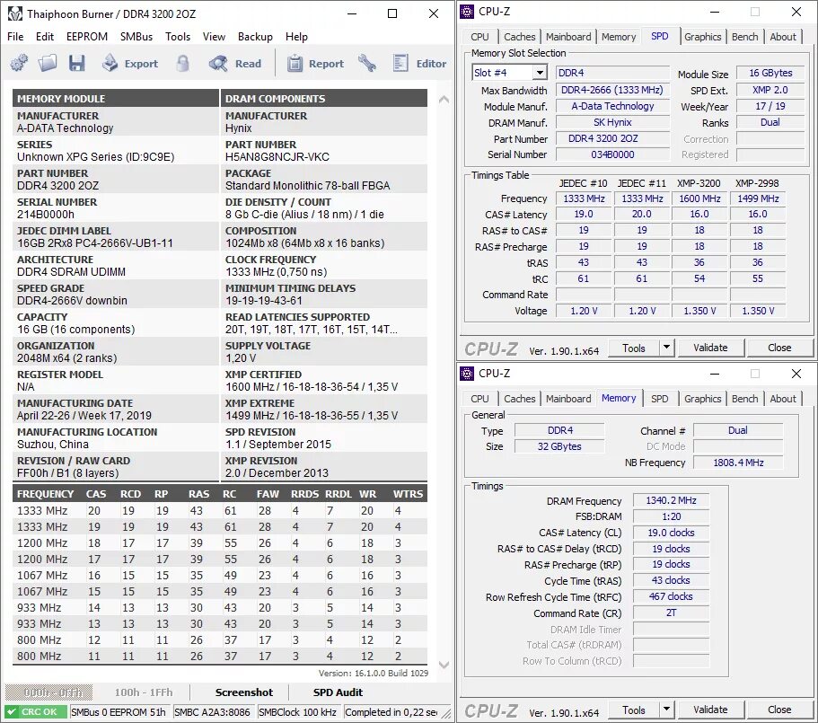
Task: Open Mainboard tab in lower CPU-Z
Action: click(x=568, y=399)
